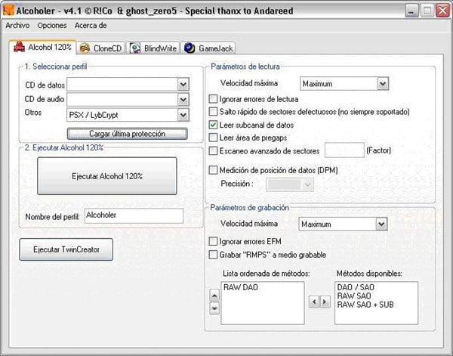Open the Acerca de menu
Screen dimensions: 453x356
click(91, 26)
